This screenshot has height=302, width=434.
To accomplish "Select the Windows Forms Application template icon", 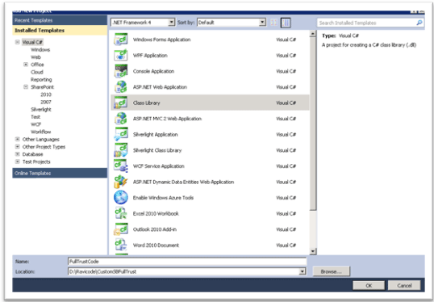I will 121,40.
